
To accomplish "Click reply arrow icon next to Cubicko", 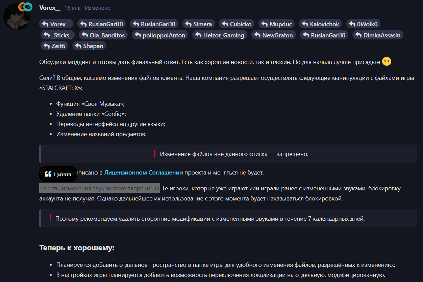I will pos(225,24).
